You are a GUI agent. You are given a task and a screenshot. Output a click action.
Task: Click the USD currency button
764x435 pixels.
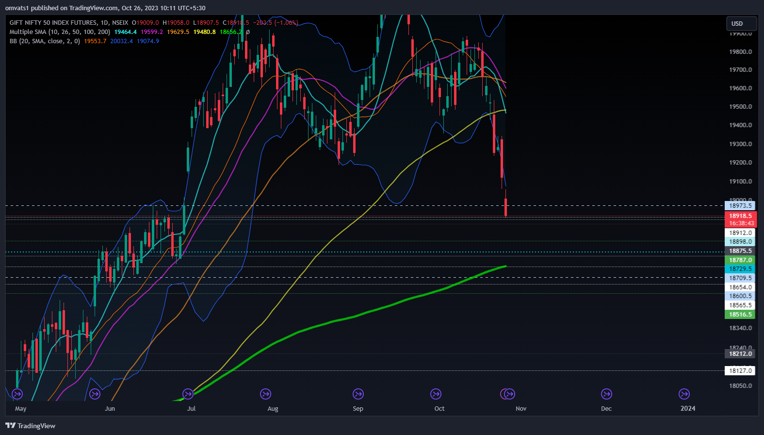click(741, 23)
